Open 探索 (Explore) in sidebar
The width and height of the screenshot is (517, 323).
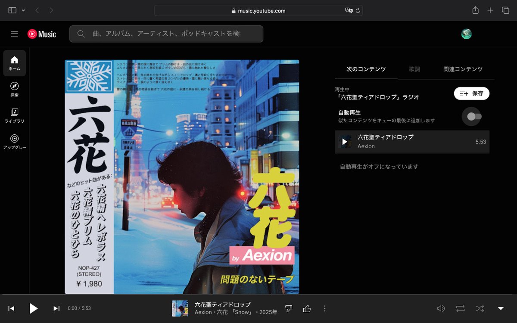[15, 89]
